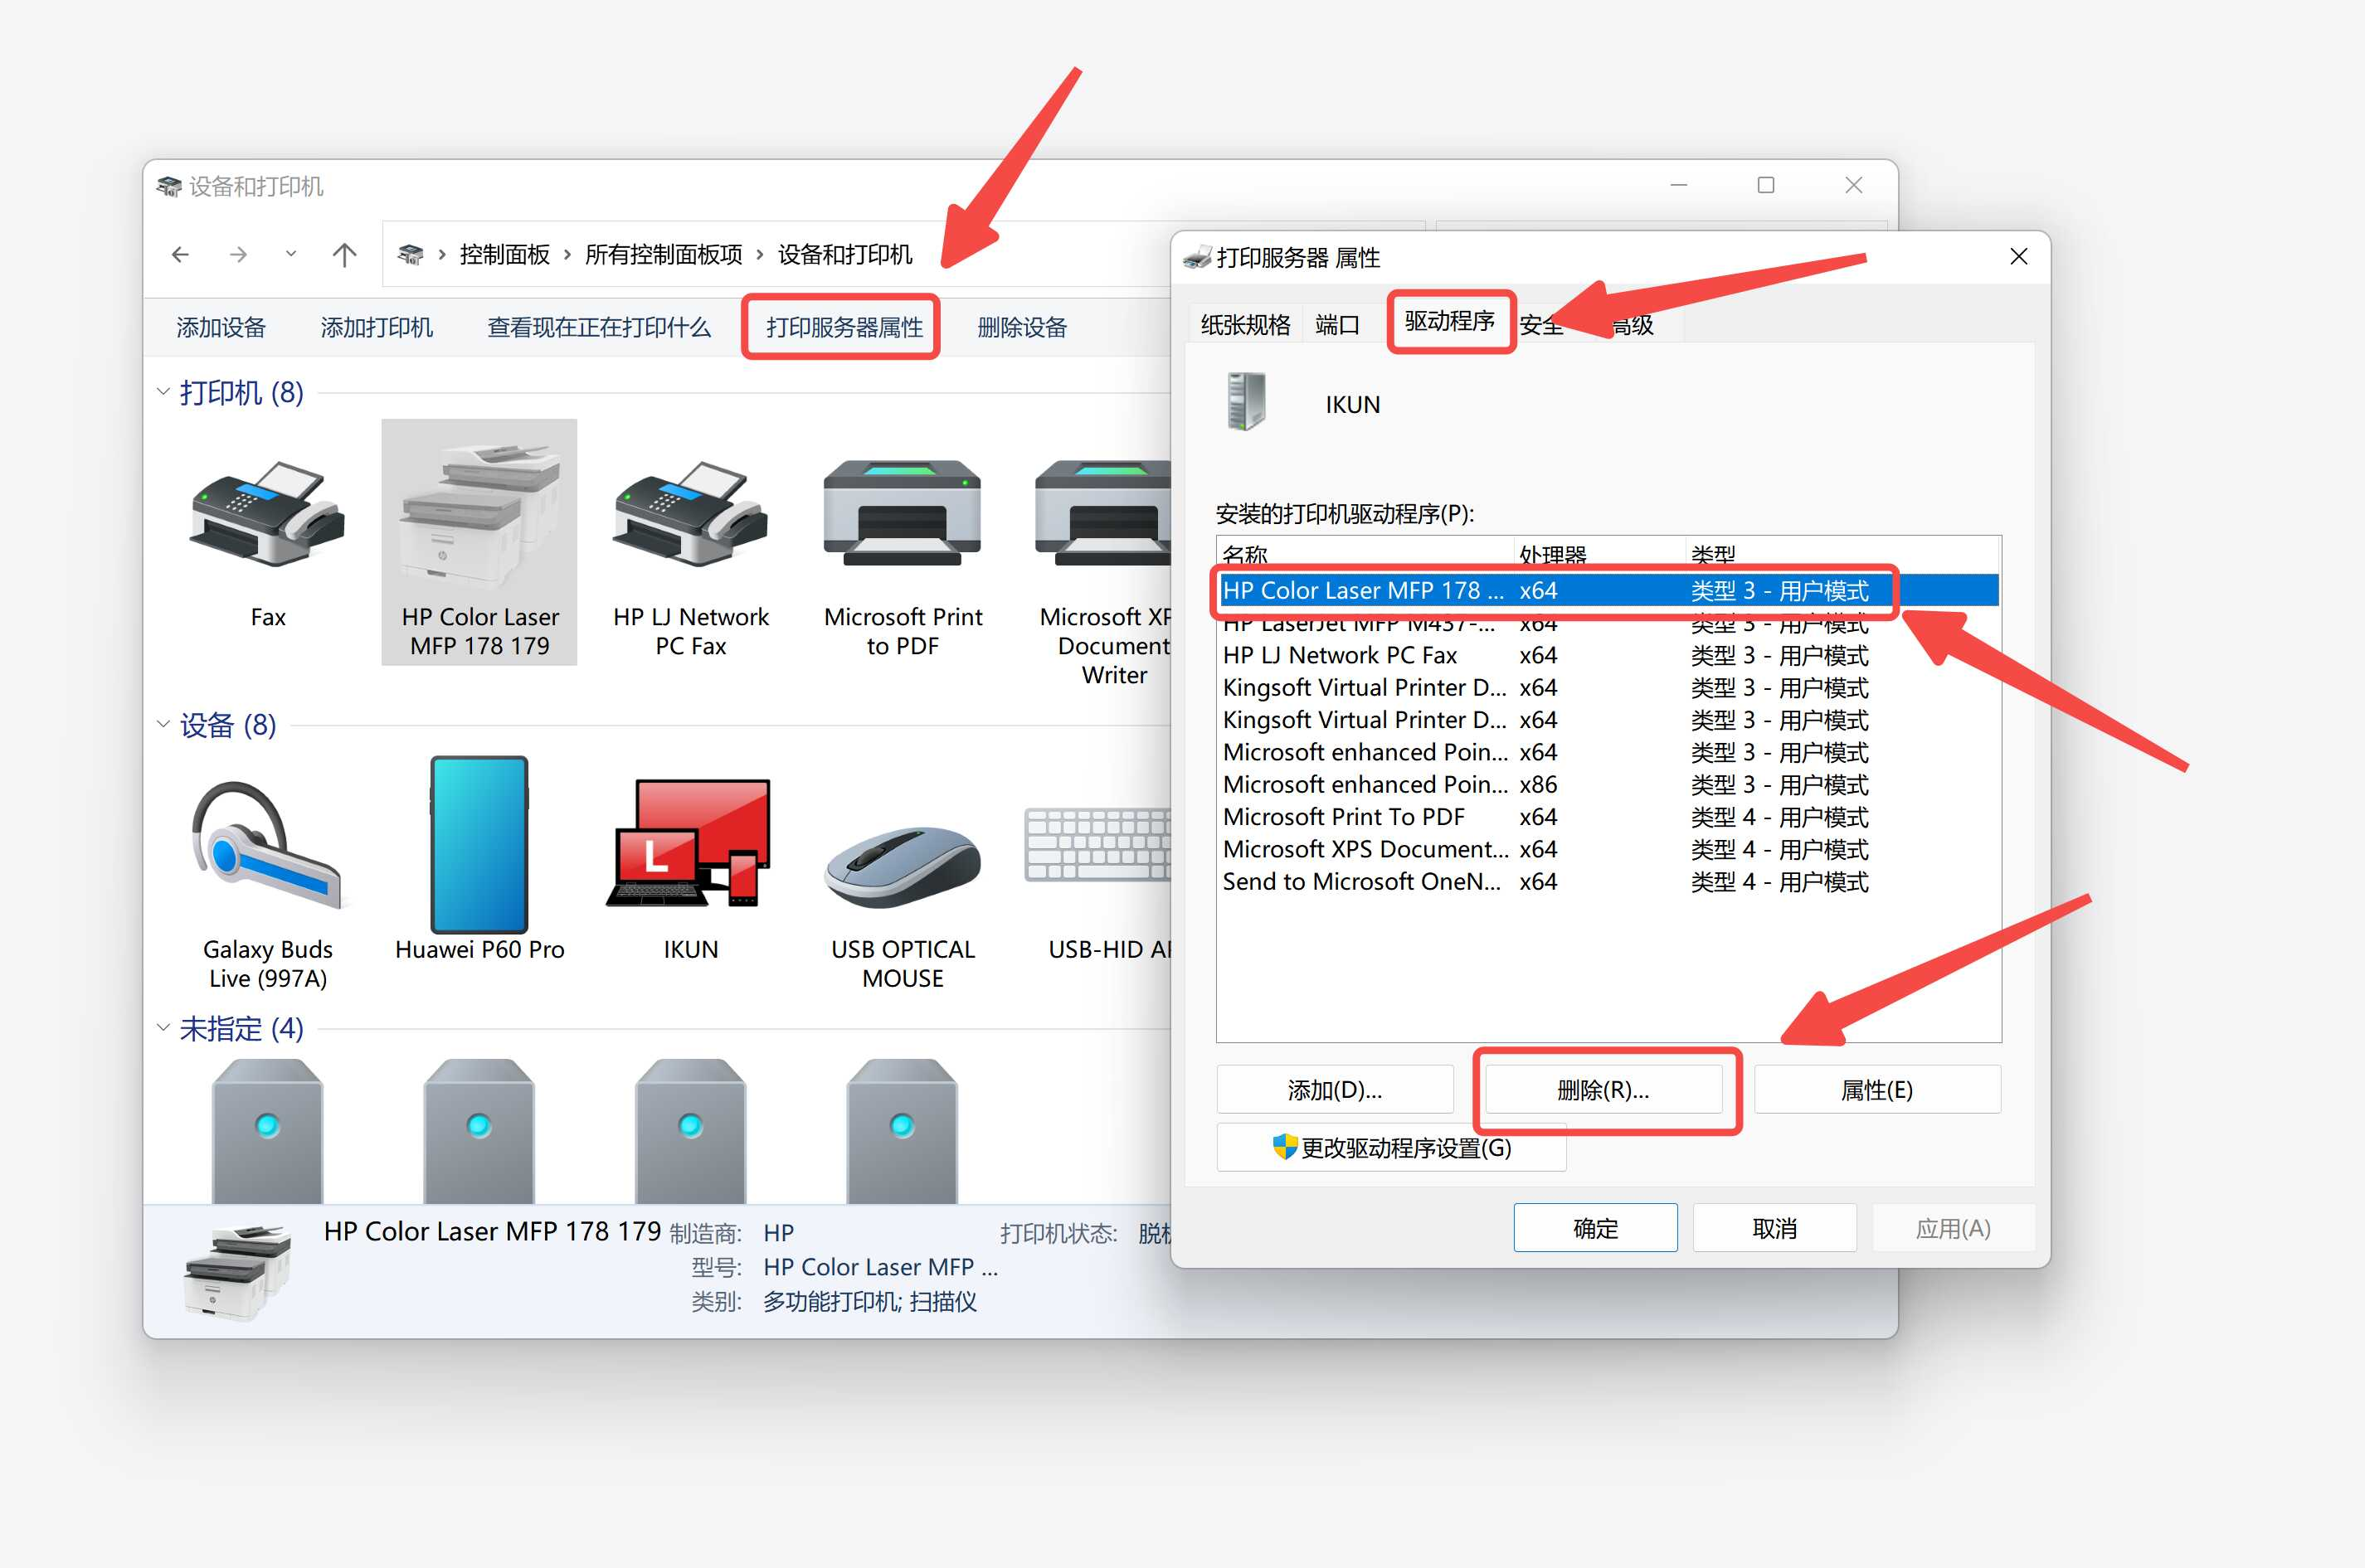
Task: Click 设备和打印机 breadcrumb in address bar
Action: coord(844,255)
